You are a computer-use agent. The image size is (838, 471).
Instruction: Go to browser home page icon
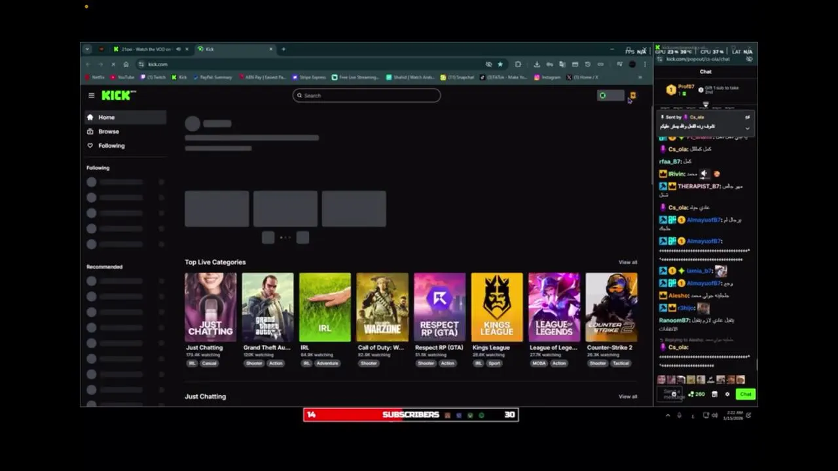[126, 64]
